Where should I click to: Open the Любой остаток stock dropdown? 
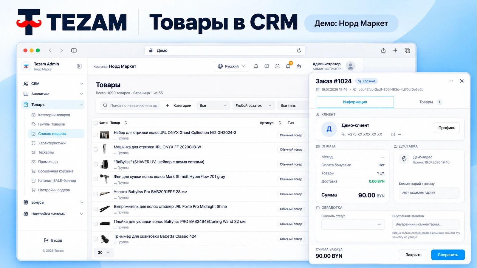click(253, 105)
